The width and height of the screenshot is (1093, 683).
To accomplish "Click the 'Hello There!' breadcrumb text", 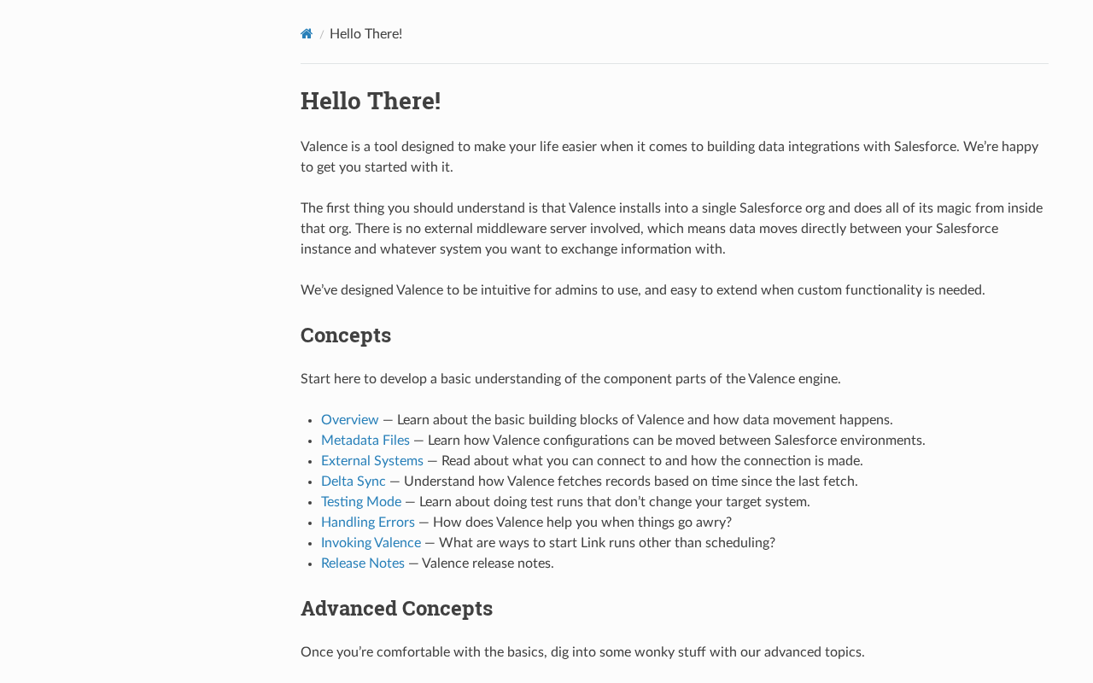I will (x=365, y=34).
